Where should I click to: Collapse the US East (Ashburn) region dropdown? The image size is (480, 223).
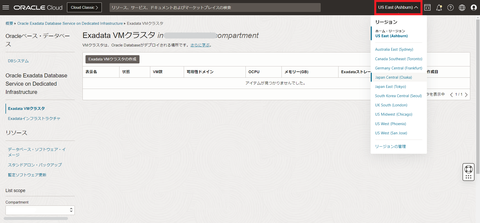(x=398, y=7)
